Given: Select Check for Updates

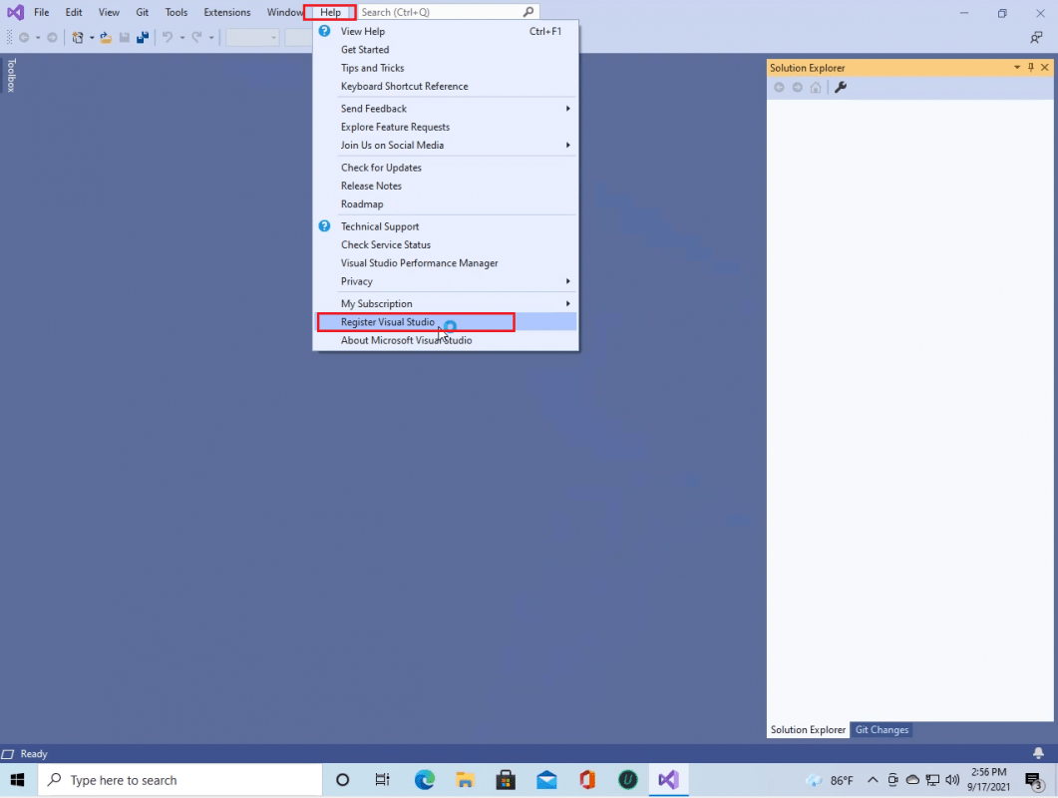Looking at the screenshot, I should pyautogui.click(x=446, y=168).
